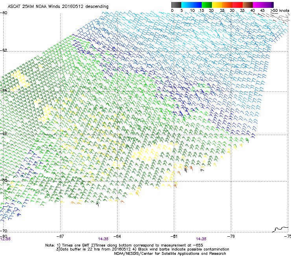The image size is (291, 256).
Task: Click the red 30-35 knots legend swatch
Action: [x=238, y=5]
